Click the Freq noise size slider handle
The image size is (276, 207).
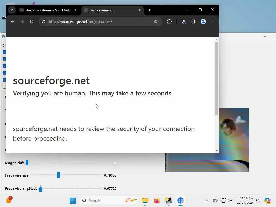tap(59, 175)
